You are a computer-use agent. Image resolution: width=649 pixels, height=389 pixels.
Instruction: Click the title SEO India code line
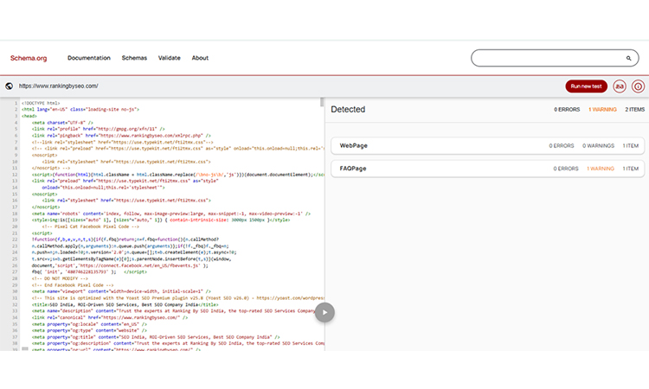click(x=125, y=304)
